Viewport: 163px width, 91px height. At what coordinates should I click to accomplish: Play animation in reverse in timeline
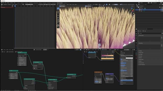29,5
